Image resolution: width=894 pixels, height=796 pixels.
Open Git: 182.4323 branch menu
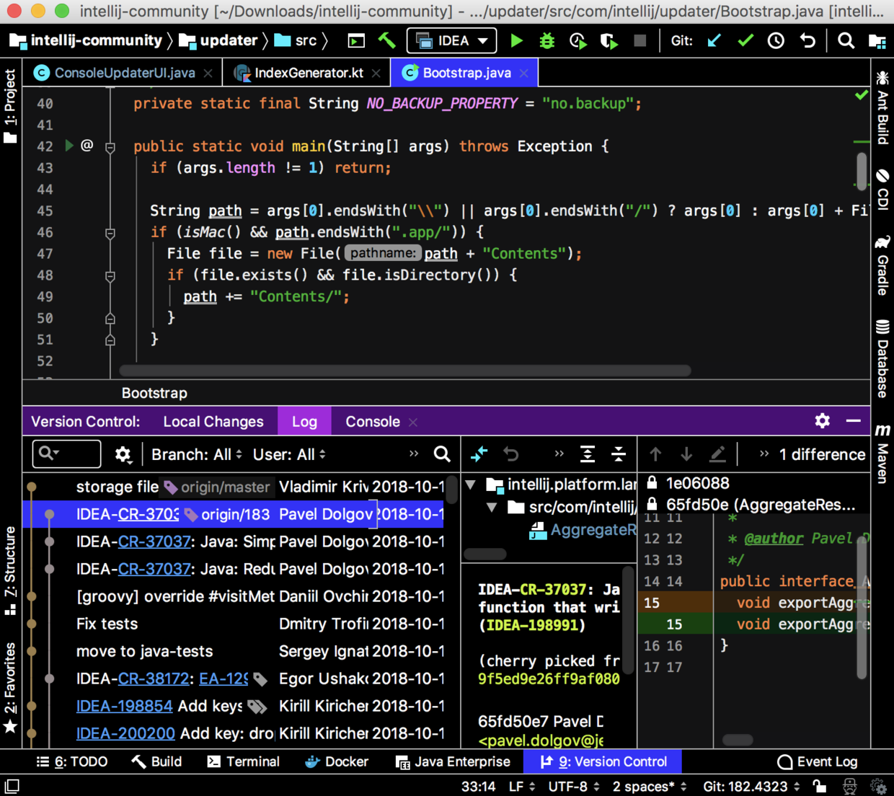752,786
